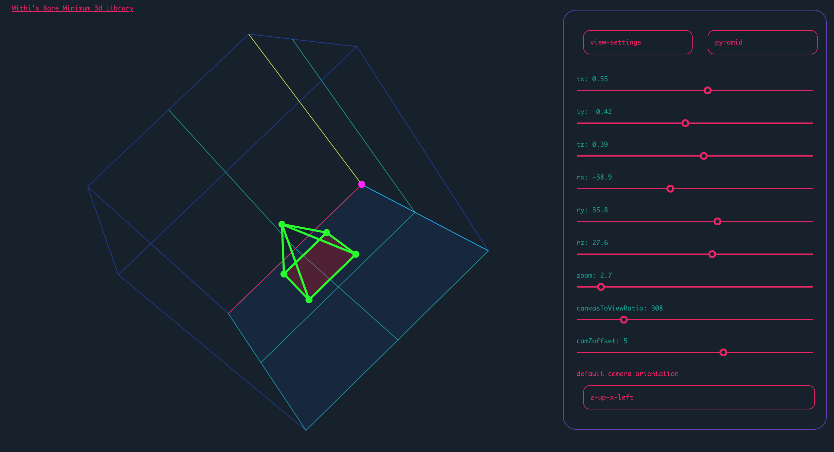Viewport: 834px width, 452px height.
Task: Open Mithi's Bare Minimum 3d Library link
Action: tap(72, 8)
